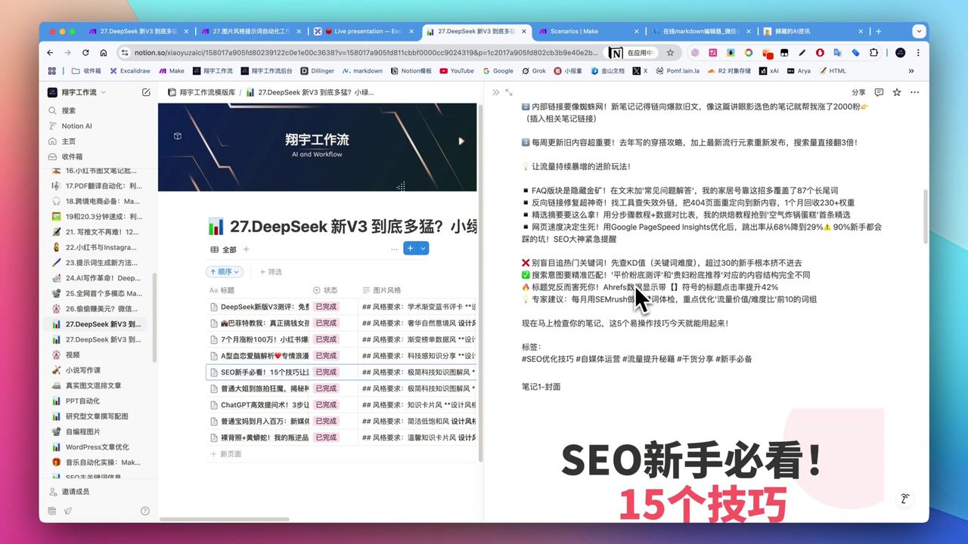Screen dimensions: 968x544
Task: Toggle the sidebar collapse arrows at panel top
Action: (x=495, y=91)
